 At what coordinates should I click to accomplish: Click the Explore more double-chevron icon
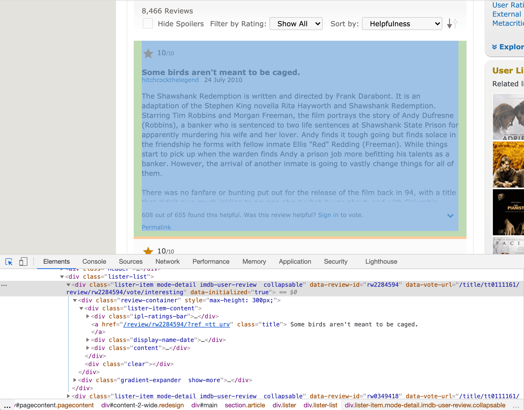point(494,47)
